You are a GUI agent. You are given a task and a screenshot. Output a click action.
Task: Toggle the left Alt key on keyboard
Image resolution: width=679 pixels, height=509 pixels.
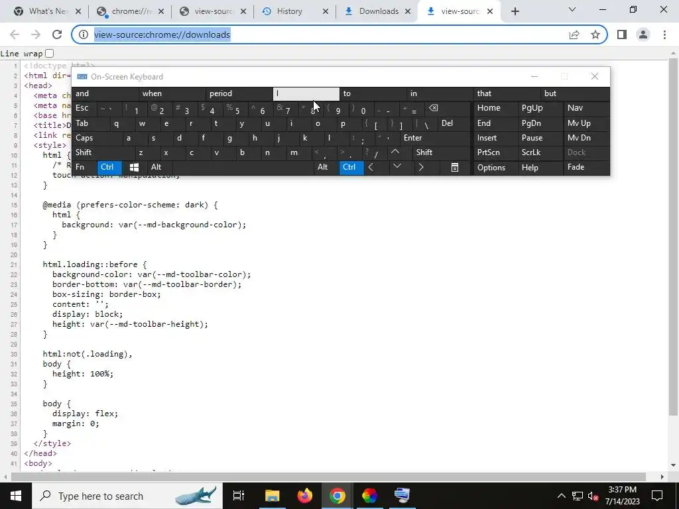click(x=159, y=167)
